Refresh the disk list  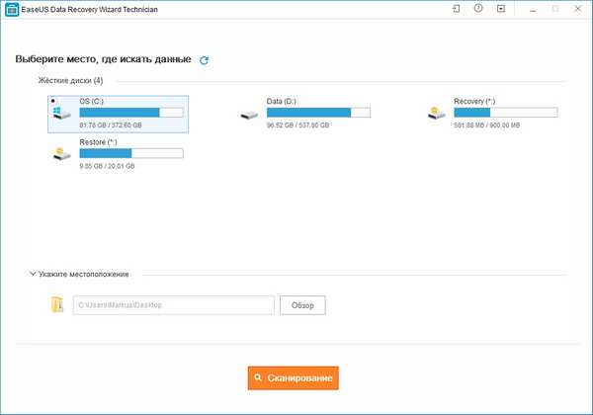[x=205, y=60]
